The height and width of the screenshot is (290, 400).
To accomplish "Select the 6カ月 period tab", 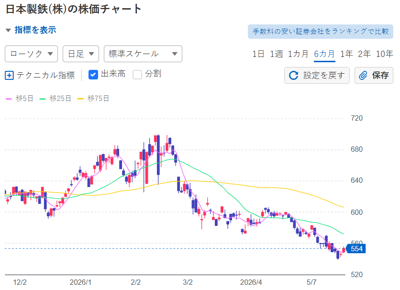I will [324, 54].
